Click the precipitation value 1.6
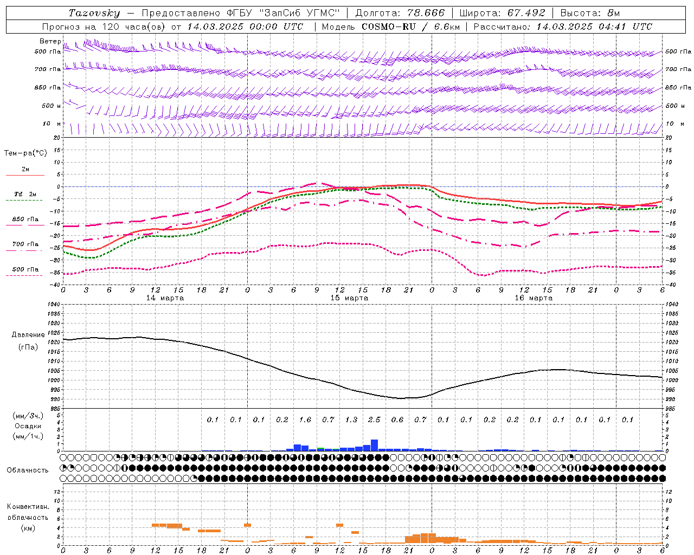Viewport: 694px width, 555px height. (x=305, y=420)
